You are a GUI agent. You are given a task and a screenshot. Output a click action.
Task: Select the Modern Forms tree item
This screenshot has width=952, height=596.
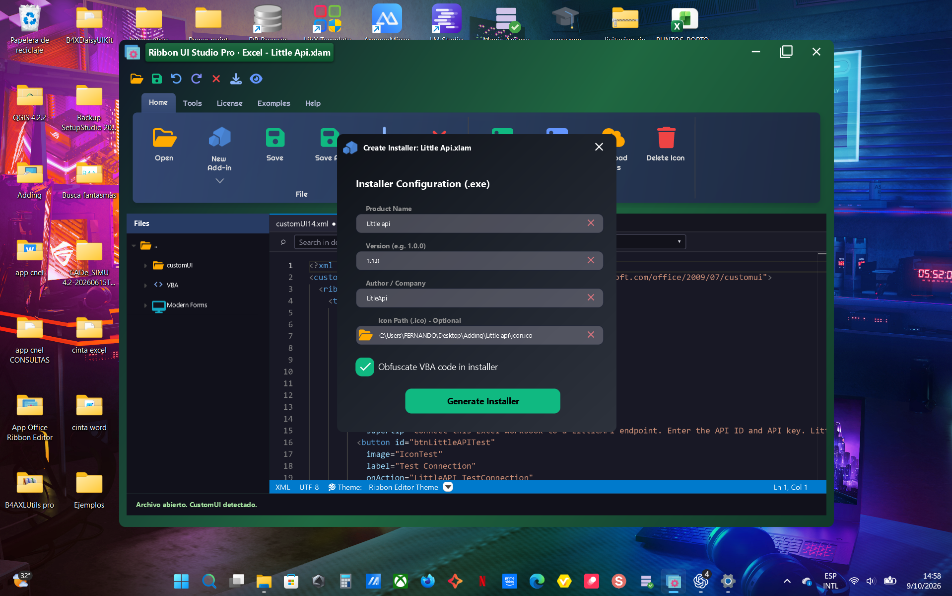pyautogui.click(x=180, y=305)
